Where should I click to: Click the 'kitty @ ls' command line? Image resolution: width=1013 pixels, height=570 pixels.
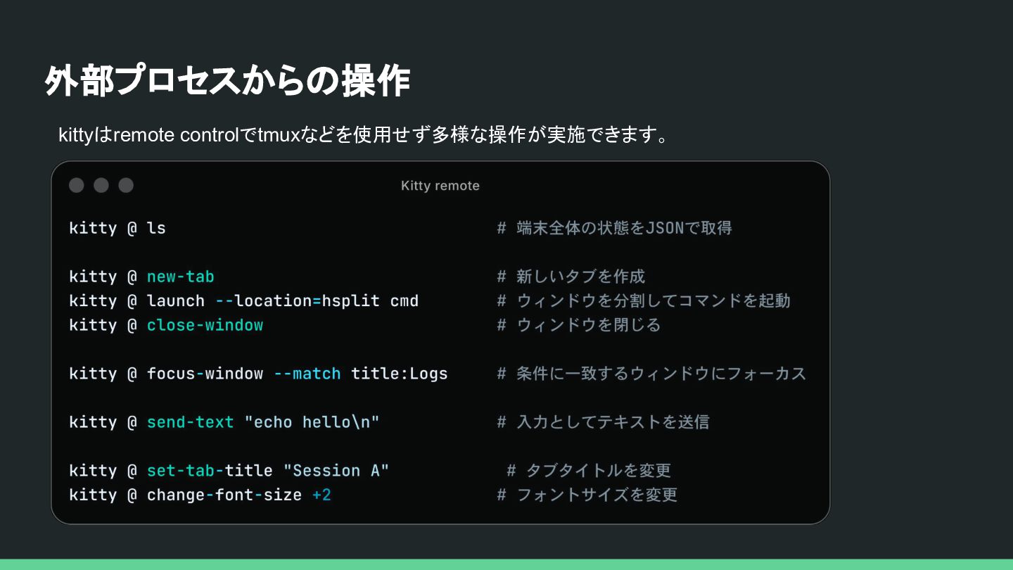tap(117, 228)
